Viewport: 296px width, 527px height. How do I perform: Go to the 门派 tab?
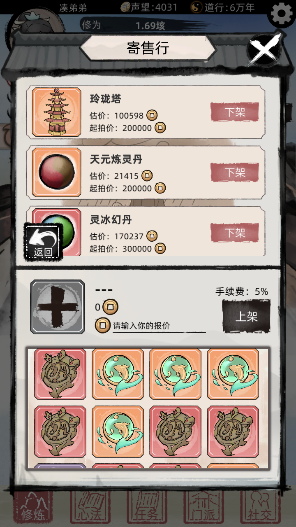[203, 507]
